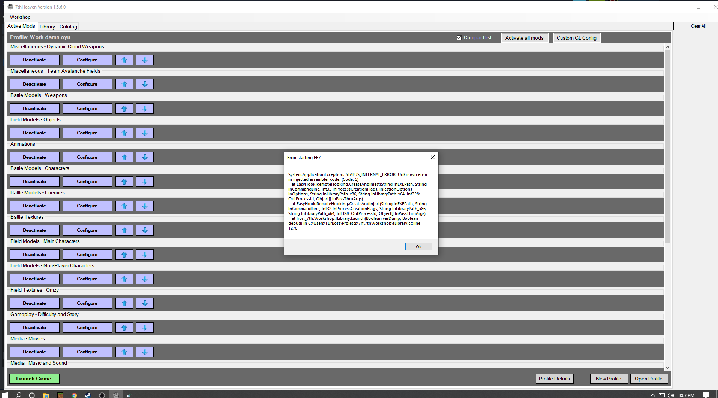The width and height of the screenshot is (718, 398).
Task: Move Field Textures - Omzy mod down
Action: click(145, 303)
